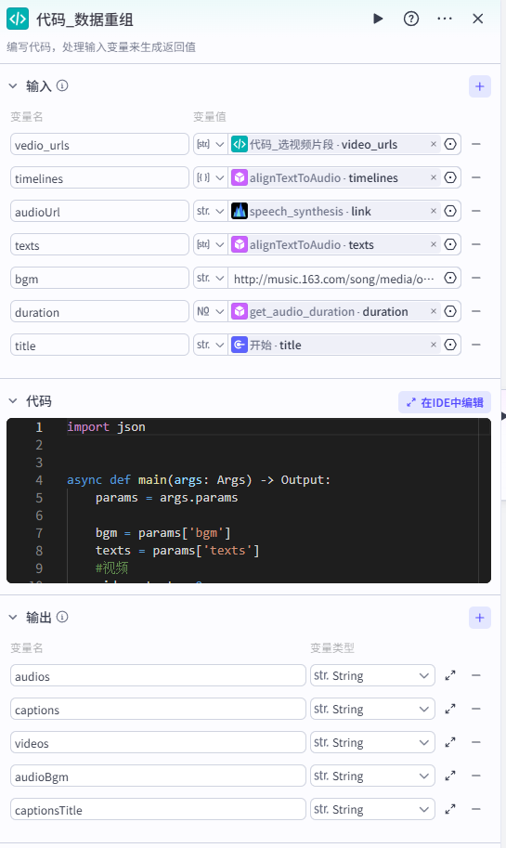Open variable selector for vedio_urls row
Screen dimensions: 506x848
pos(450,144)
